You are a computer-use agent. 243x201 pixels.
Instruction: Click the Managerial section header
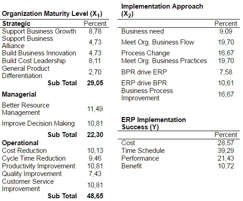pyautogui.click(x=19, y=94)
